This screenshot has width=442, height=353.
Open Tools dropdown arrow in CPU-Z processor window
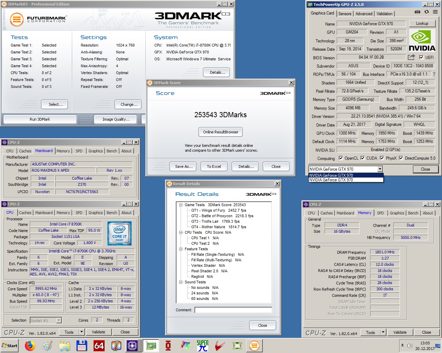pos(82,332)
